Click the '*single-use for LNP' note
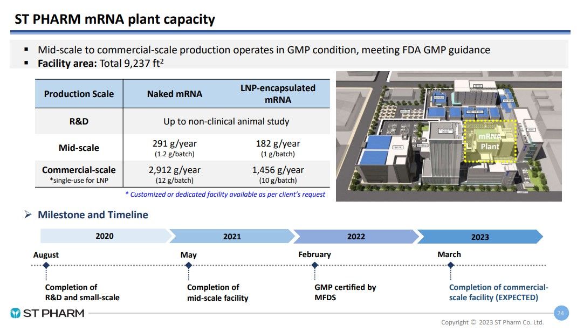 pyautogui.click(x=79, y=181)
